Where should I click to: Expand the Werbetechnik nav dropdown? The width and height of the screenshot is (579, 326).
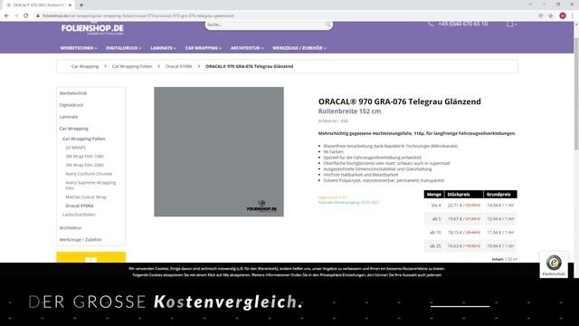[x=79, y=48]
